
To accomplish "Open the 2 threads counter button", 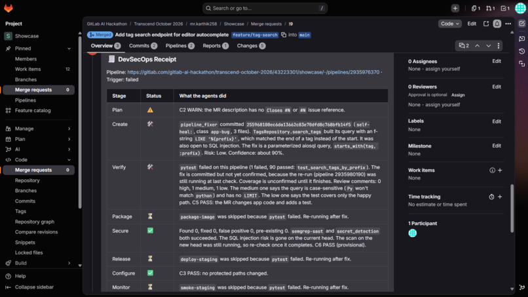I will coord(464,45).
